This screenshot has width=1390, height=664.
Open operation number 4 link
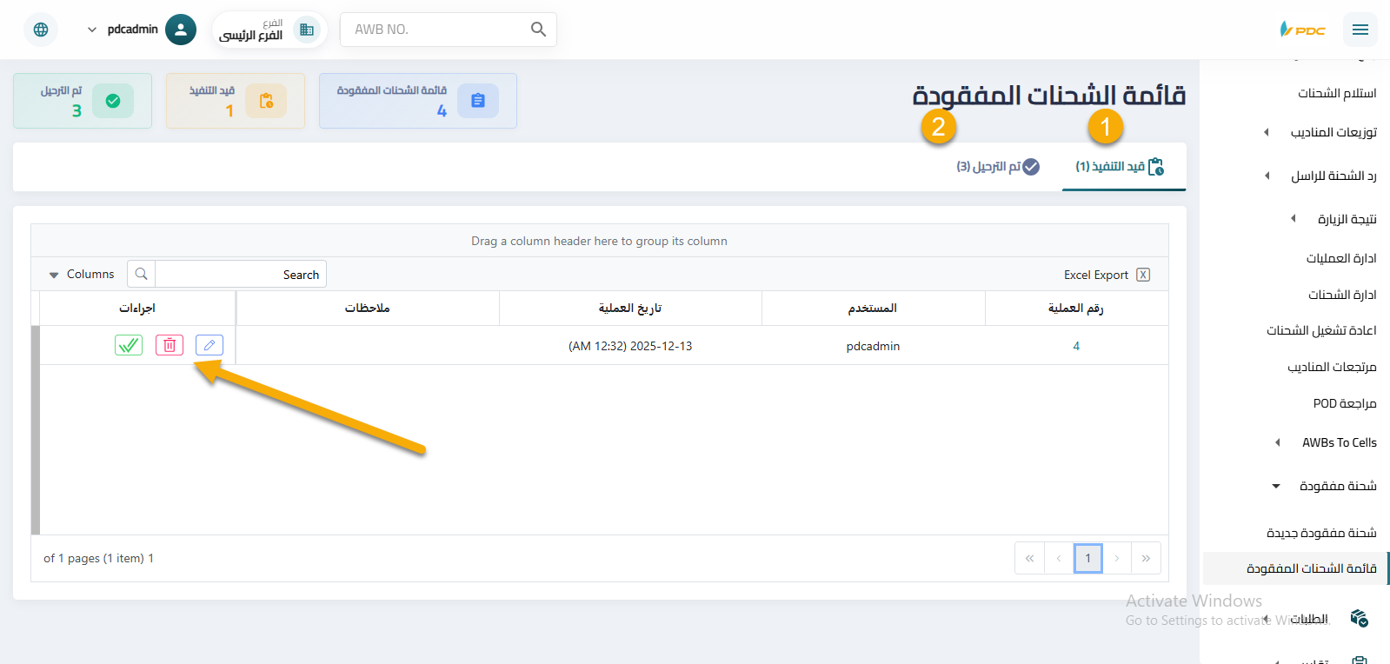pos(1076,346)
